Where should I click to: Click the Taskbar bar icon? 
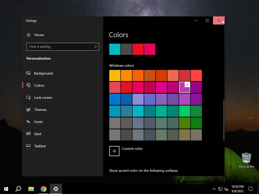coord(28,146)
